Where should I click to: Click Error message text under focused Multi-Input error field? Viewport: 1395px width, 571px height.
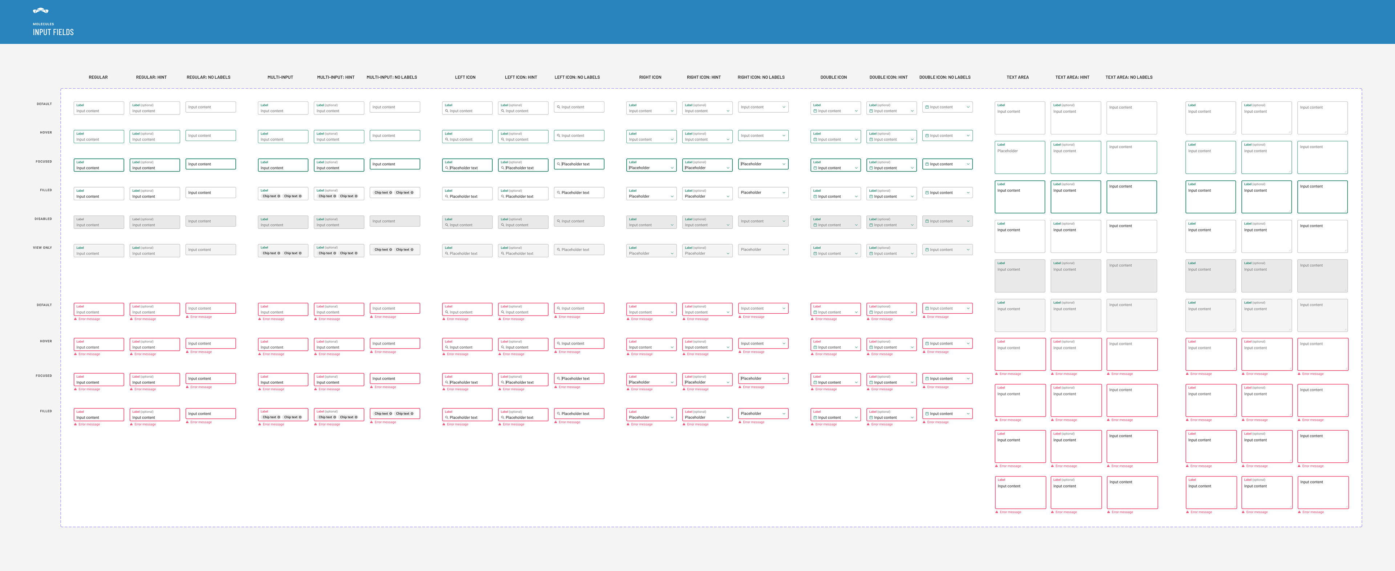pos(274,390)
